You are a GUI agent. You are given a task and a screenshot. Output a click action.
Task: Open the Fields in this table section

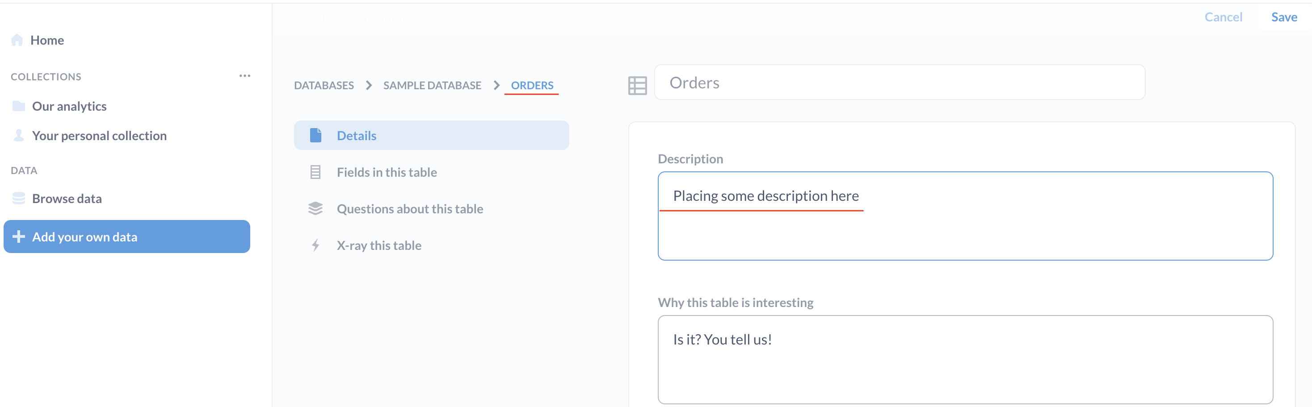click(x=387, y=172)
